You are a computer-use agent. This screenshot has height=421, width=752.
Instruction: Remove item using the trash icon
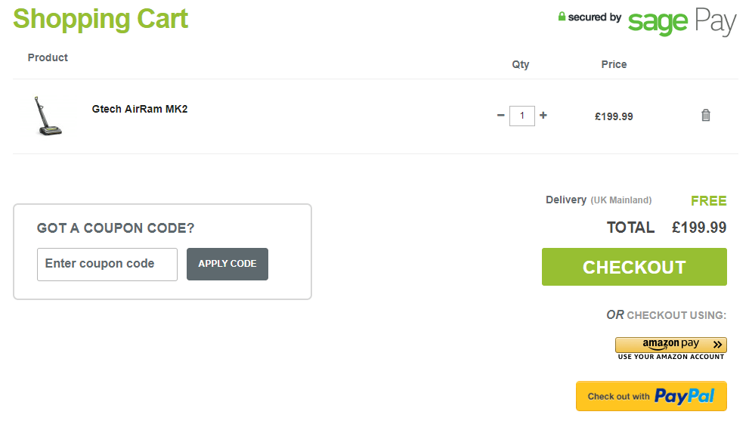click(705, 115)
